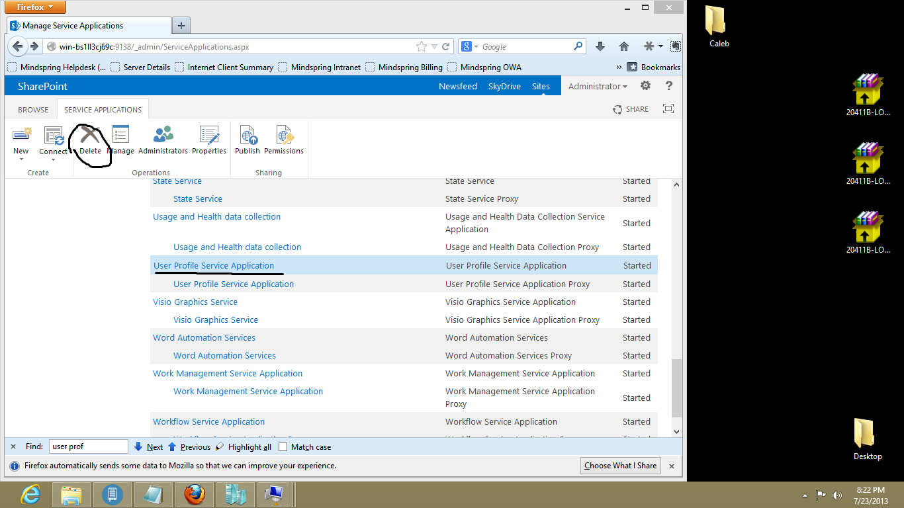Show hidden icons in the system tray

(x=805, y=495)
